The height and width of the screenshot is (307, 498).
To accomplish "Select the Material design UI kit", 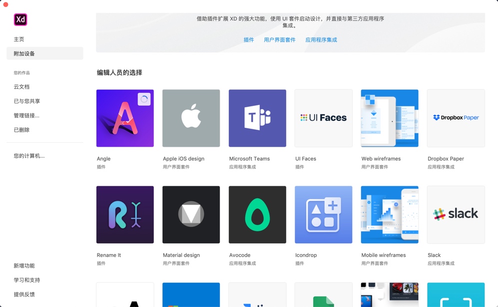I will tap(191, 214).
